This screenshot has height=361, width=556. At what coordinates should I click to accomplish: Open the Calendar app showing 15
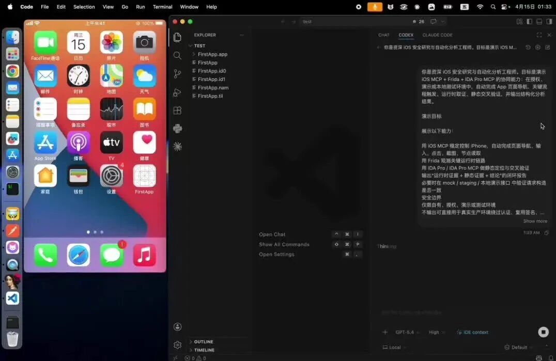(79, 42)
